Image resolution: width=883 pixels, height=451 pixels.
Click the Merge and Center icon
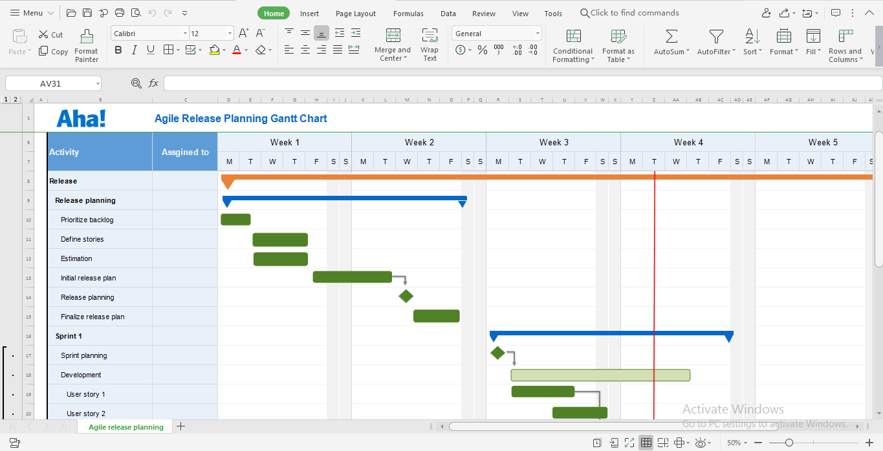tap(393, 36)
